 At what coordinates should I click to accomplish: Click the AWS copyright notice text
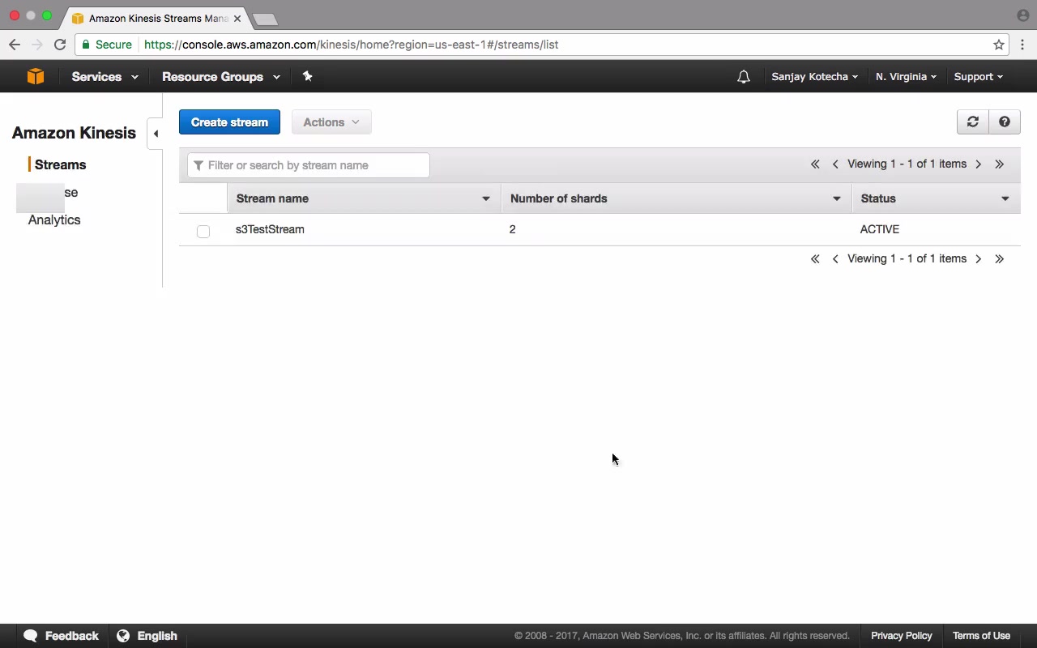click(x=681, y=636)
